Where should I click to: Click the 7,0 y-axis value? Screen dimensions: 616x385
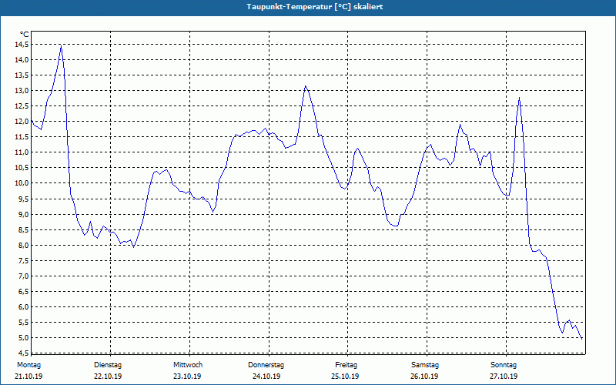point(24,276)
